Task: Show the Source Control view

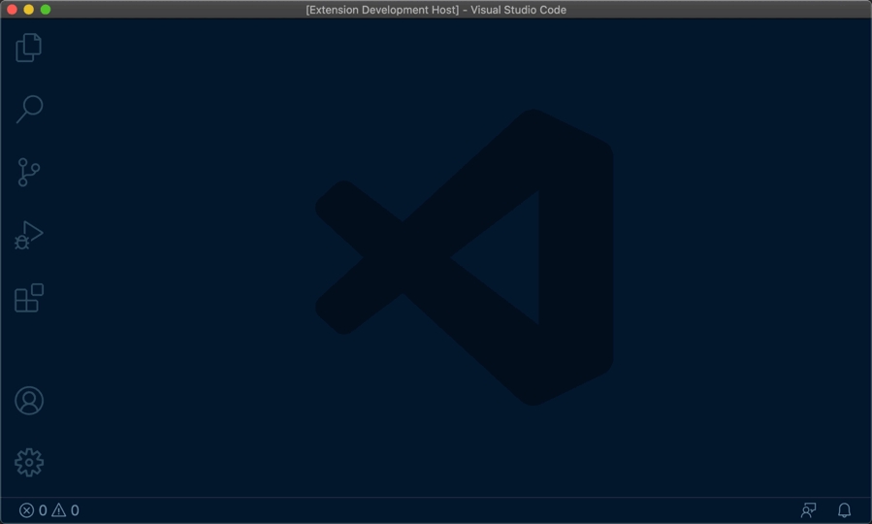Action: (x=29, y=173)
